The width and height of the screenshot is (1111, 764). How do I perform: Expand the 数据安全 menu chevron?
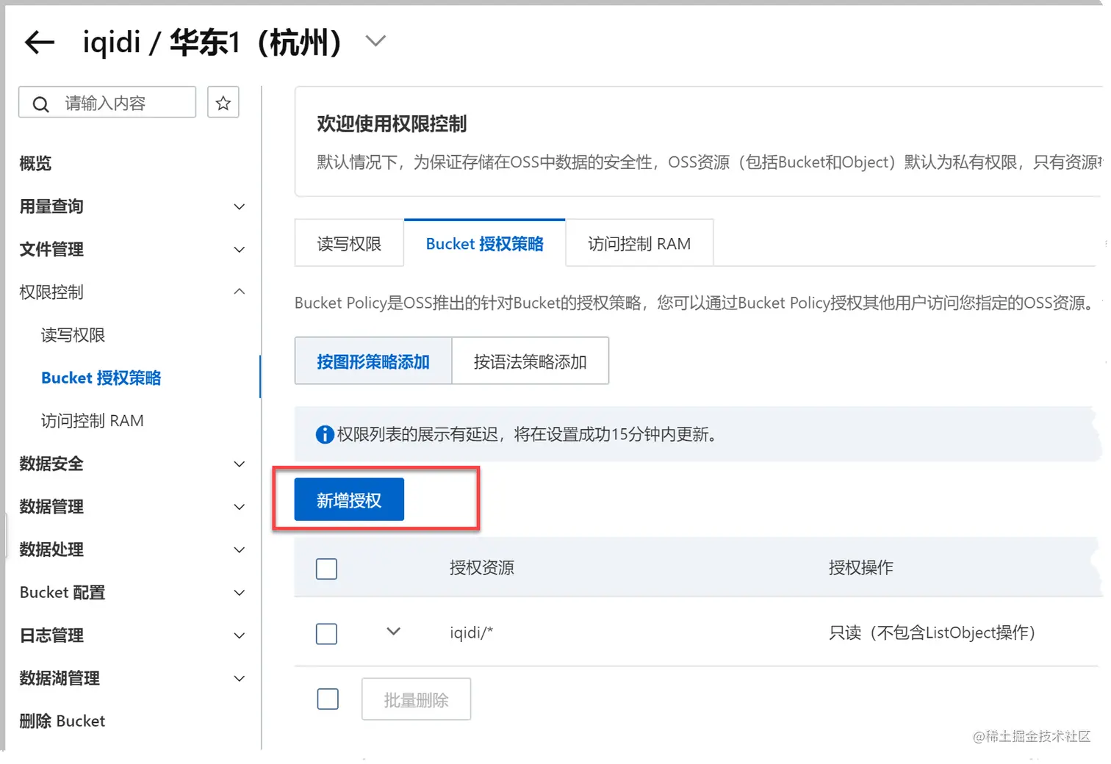pyautogui.click(x=239, y=464)
